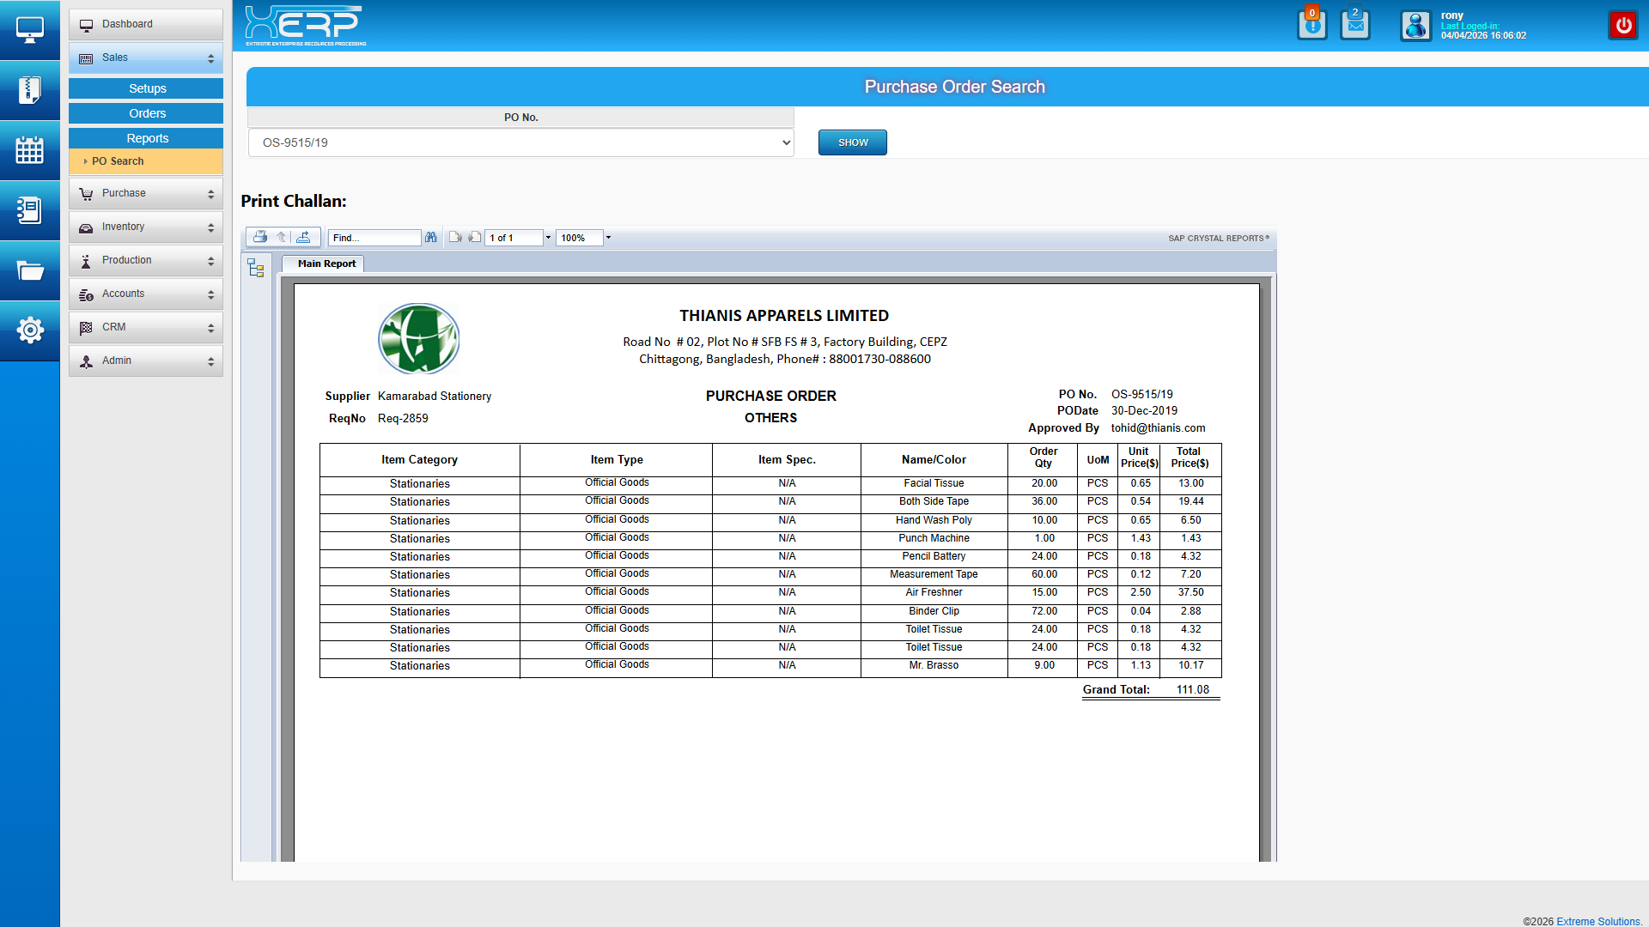
Task: Click the red power logout button
Action: (1622, 26)
